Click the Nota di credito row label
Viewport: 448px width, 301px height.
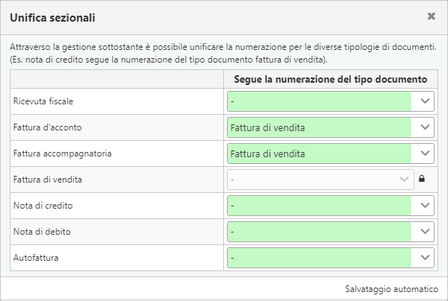(x=43, y=206)
